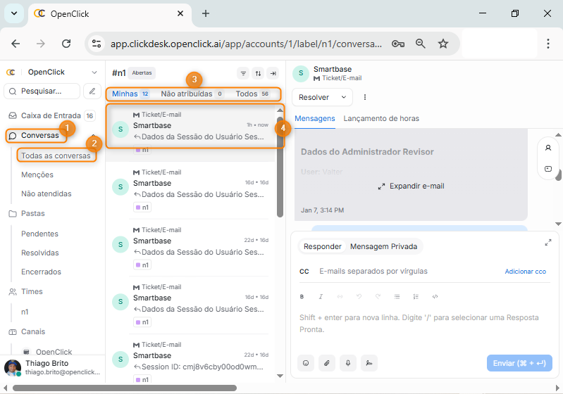
Task: Toggle bold formatting in the editor
Action: (302, 297)
